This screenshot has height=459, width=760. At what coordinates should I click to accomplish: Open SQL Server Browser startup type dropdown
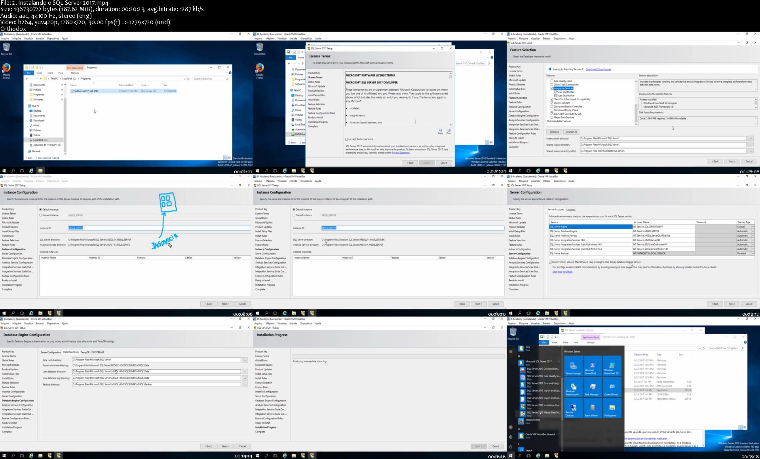point(752,253)
